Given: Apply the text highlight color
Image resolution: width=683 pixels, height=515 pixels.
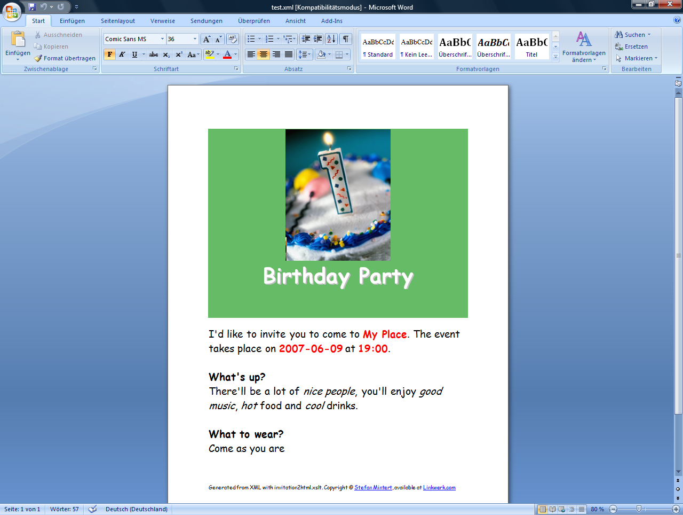Looking at the screenshot, I should [210, 54].
